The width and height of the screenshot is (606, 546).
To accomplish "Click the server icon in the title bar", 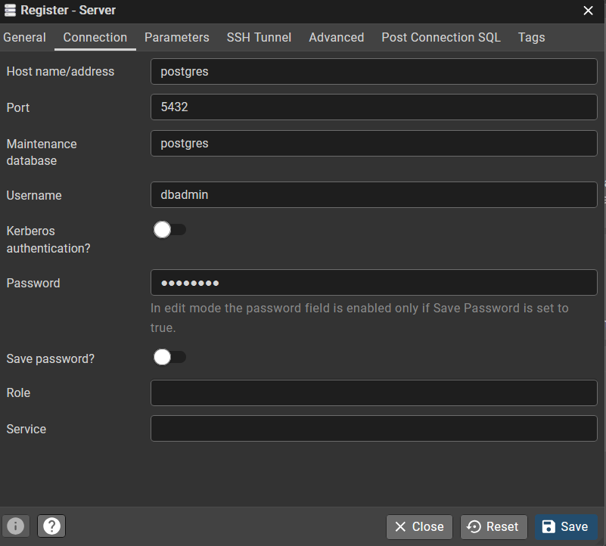I will tap(10, 11).
